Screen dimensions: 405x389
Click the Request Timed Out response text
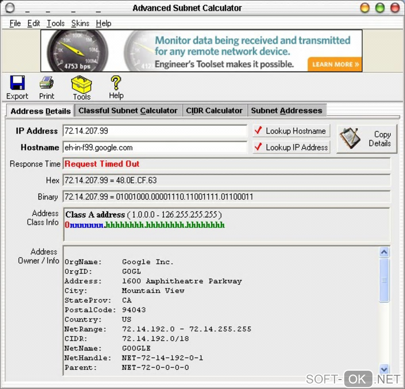point(102,164)
